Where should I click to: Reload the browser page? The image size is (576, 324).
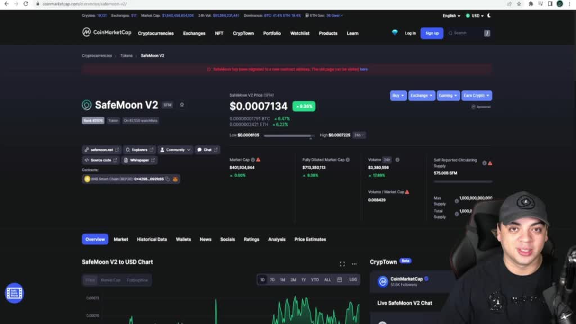[26, 4]
